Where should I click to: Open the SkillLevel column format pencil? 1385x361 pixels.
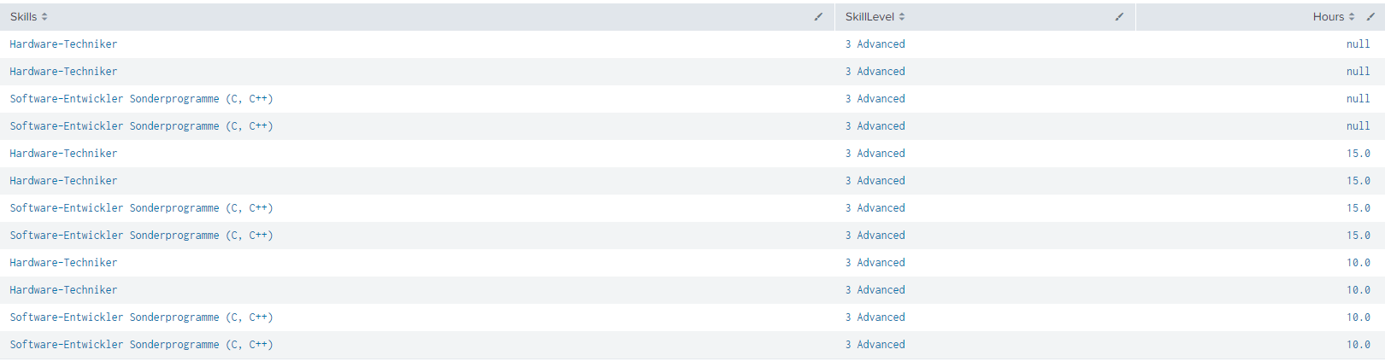1119,17
